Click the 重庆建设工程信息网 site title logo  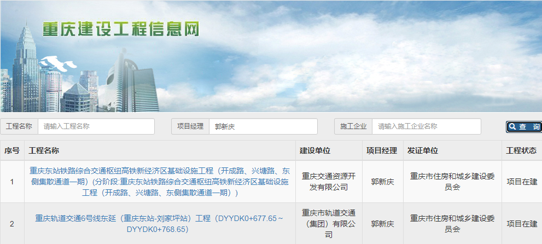pos(121,29)
